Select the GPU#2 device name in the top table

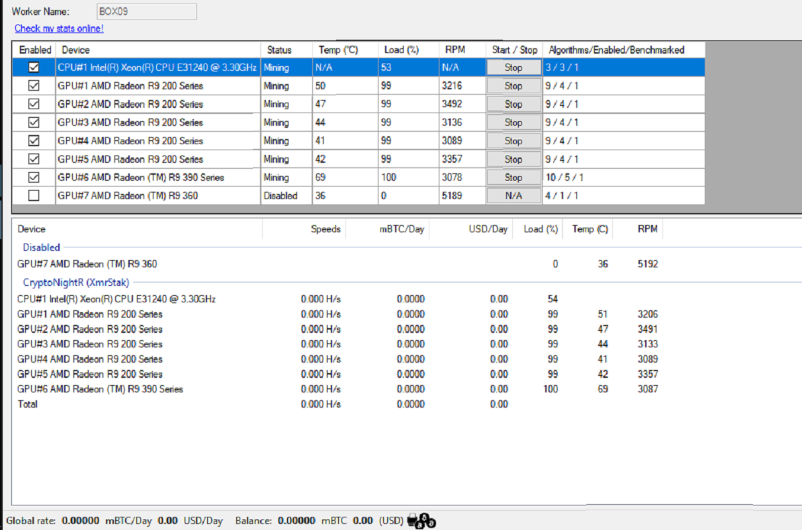130,104
